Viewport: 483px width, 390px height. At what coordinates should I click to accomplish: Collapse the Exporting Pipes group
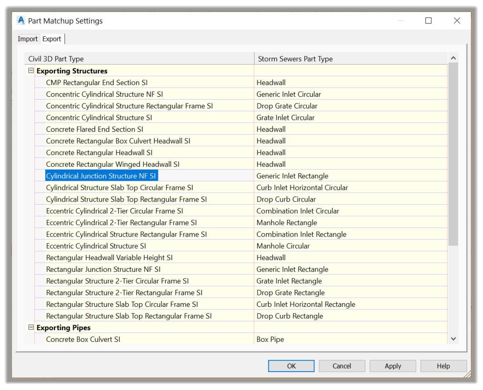coord(31,327)
